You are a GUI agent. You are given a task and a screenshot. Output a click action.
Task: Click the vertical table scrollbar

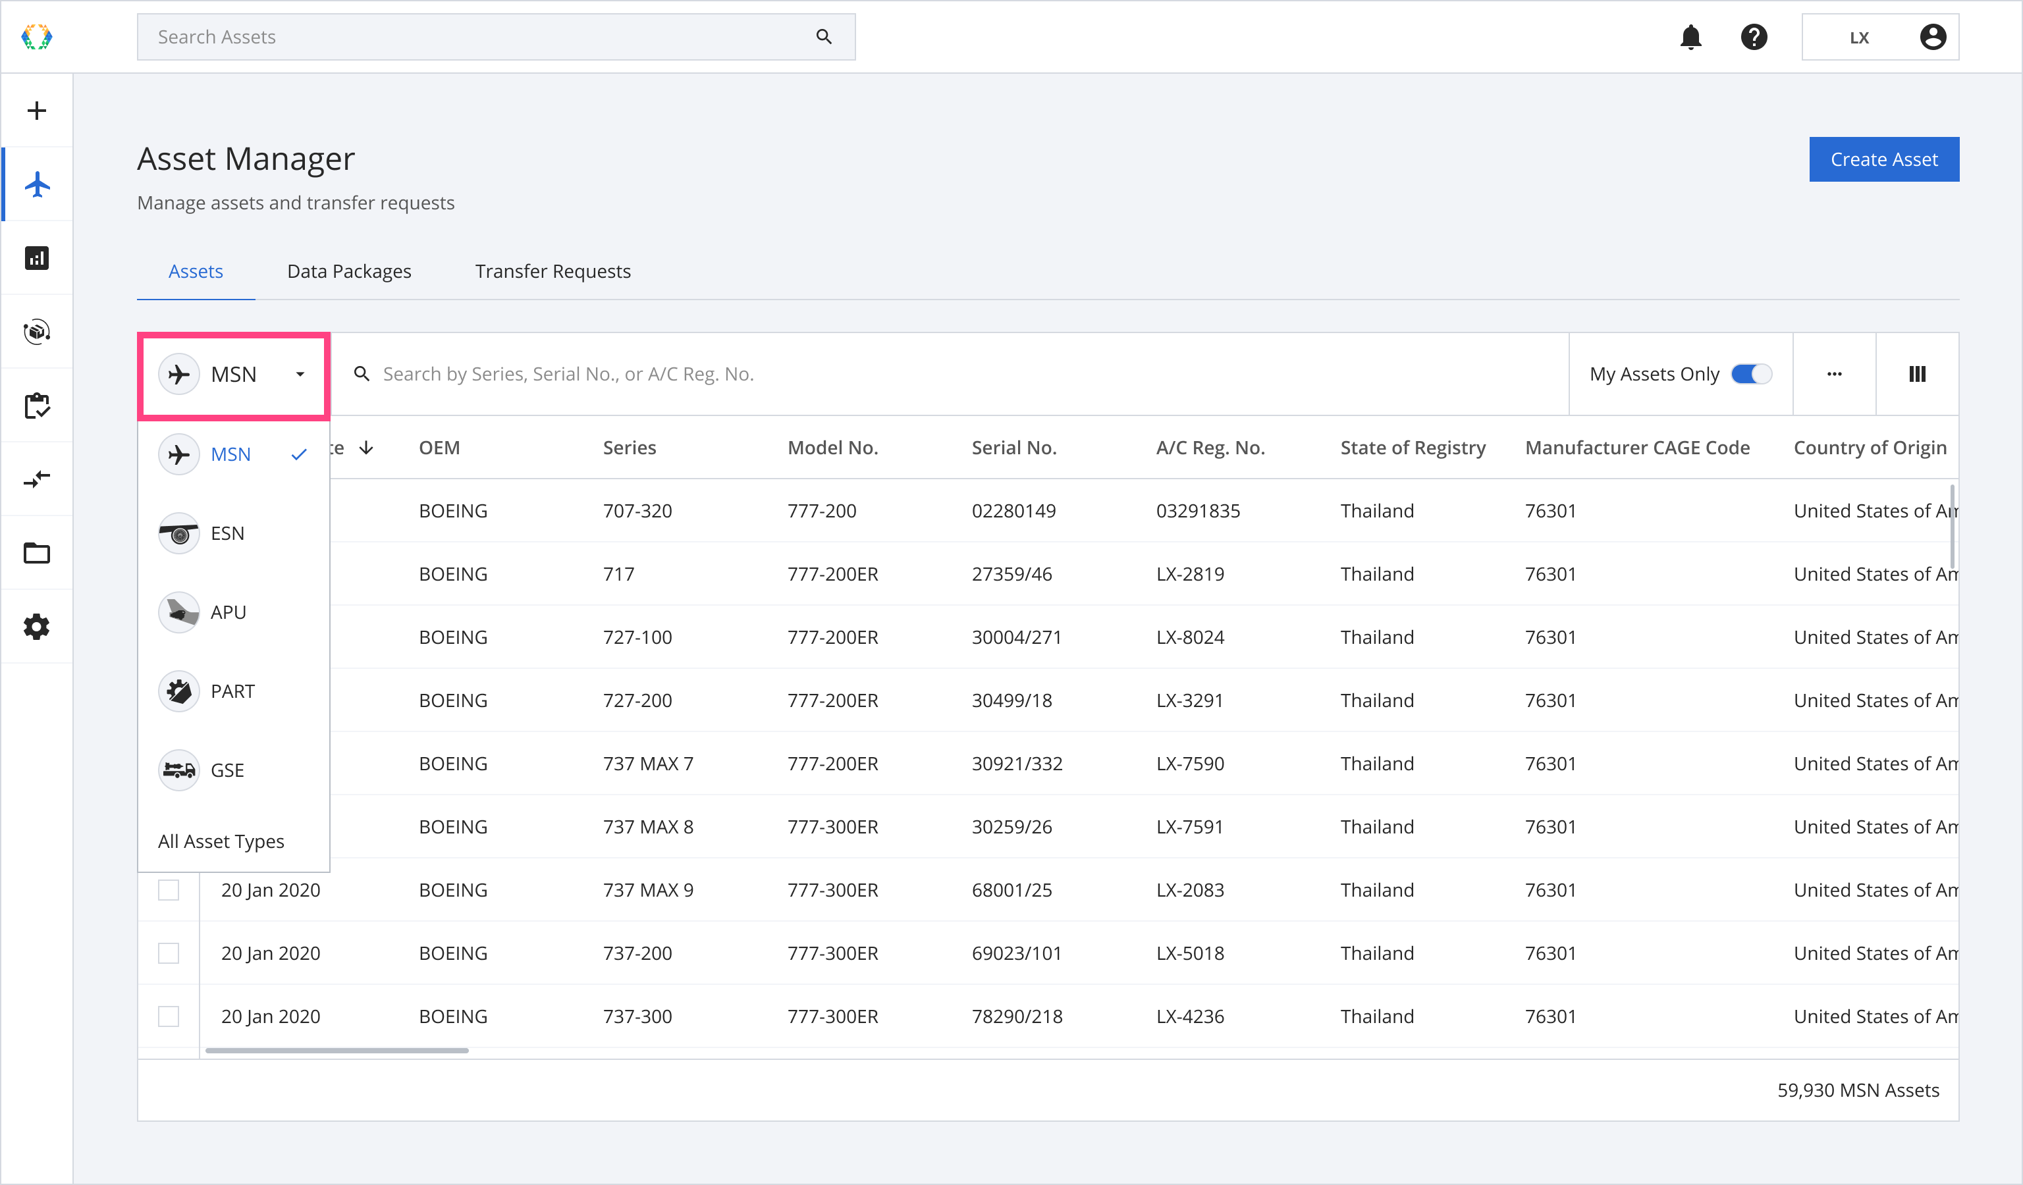(x=1953, y=525)
